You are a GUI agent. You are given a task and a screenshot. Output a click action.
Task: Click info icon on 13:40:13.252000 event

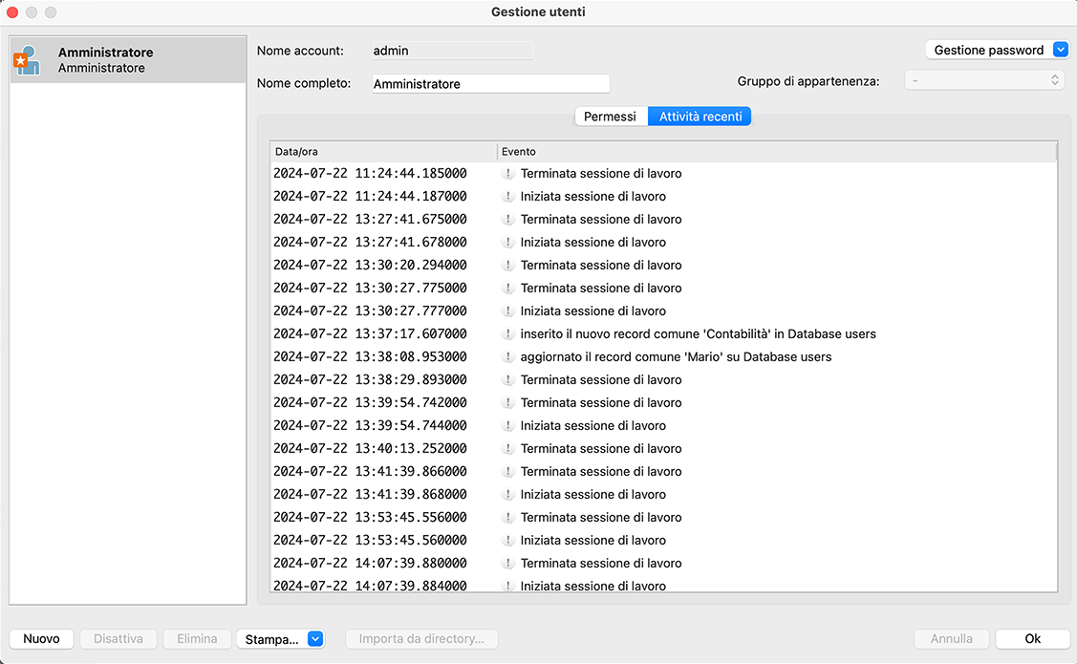(508, 449)
